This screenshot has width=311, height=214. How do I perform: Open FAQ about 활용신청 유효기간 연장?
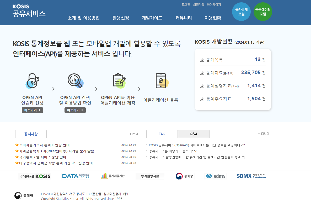coord(198,157)
